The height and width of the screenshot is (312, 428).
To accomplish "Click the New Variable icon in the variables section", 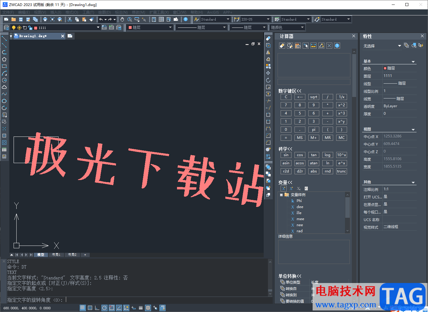I will 284,188.
